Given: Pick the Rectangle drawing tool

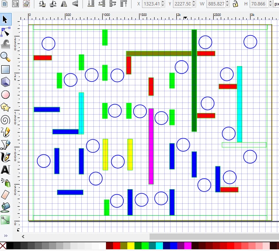Looking at the screenshot, I should click(x=5, y=69).
